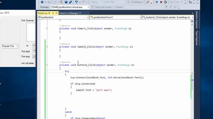This screenshot has width=213, height=119.
Task: Stop debugging with red square icon
Action: click(x=161, y=2)
